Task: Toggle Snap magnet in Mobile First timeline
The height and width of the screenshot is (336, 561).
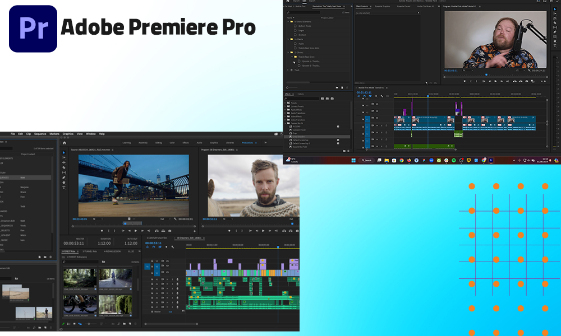Action: coord(364,96)
